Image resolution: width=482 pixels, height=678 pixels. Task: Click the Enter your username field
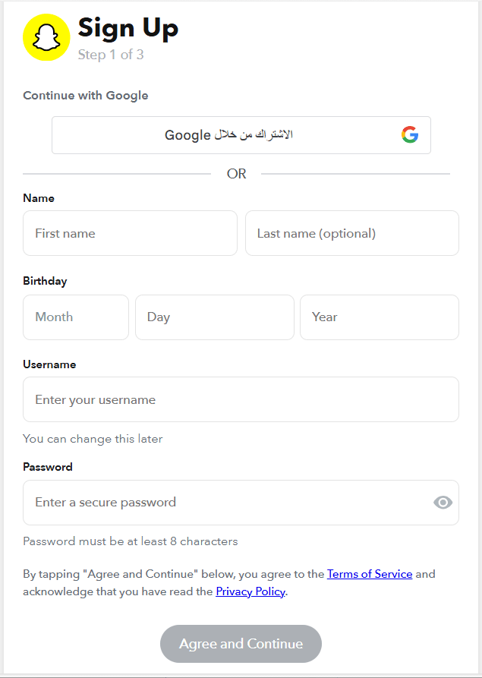(241, 399)
